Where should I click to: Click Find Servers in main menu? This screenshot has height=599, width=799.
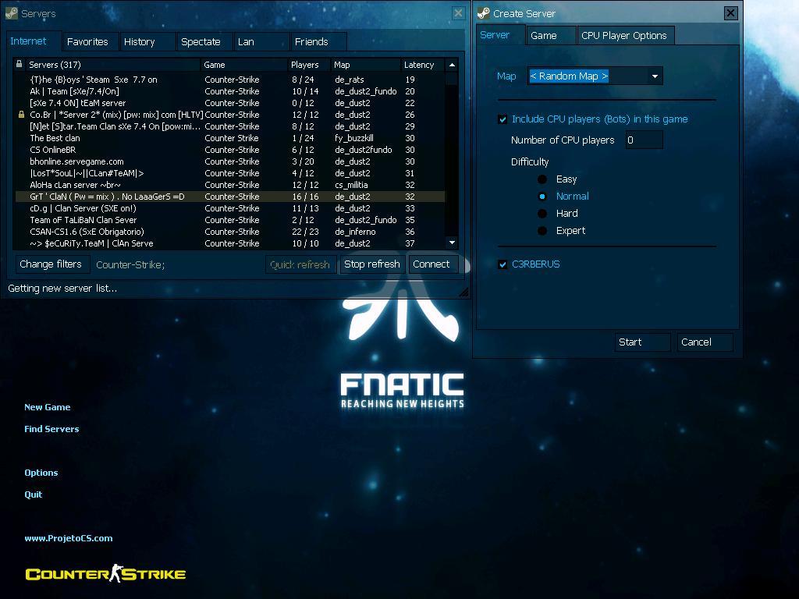(x=51, y=429)
